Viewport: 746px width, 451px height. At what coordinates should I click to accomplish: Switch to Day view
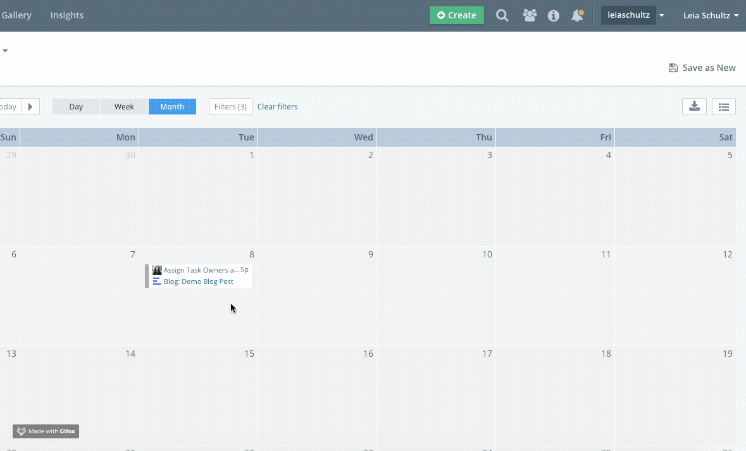(x=76, y=106)
